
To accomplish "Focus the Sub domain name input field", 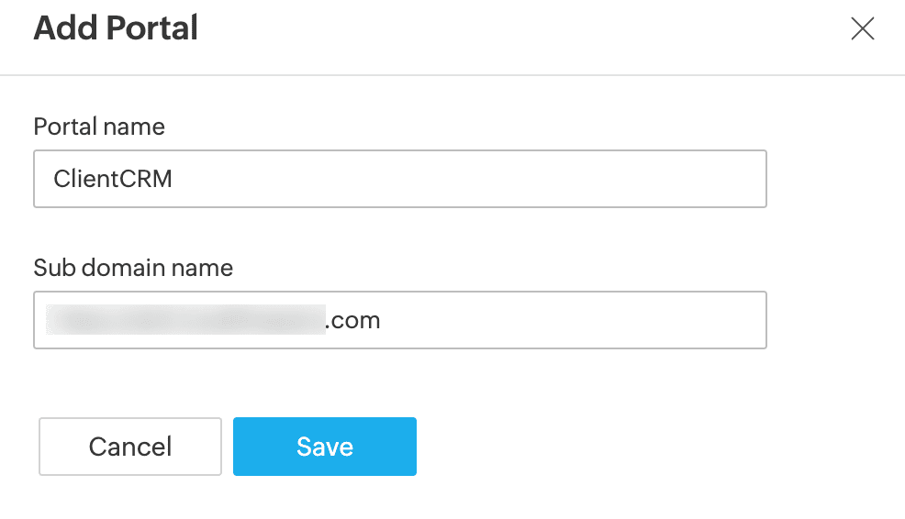I will (400, 320).
